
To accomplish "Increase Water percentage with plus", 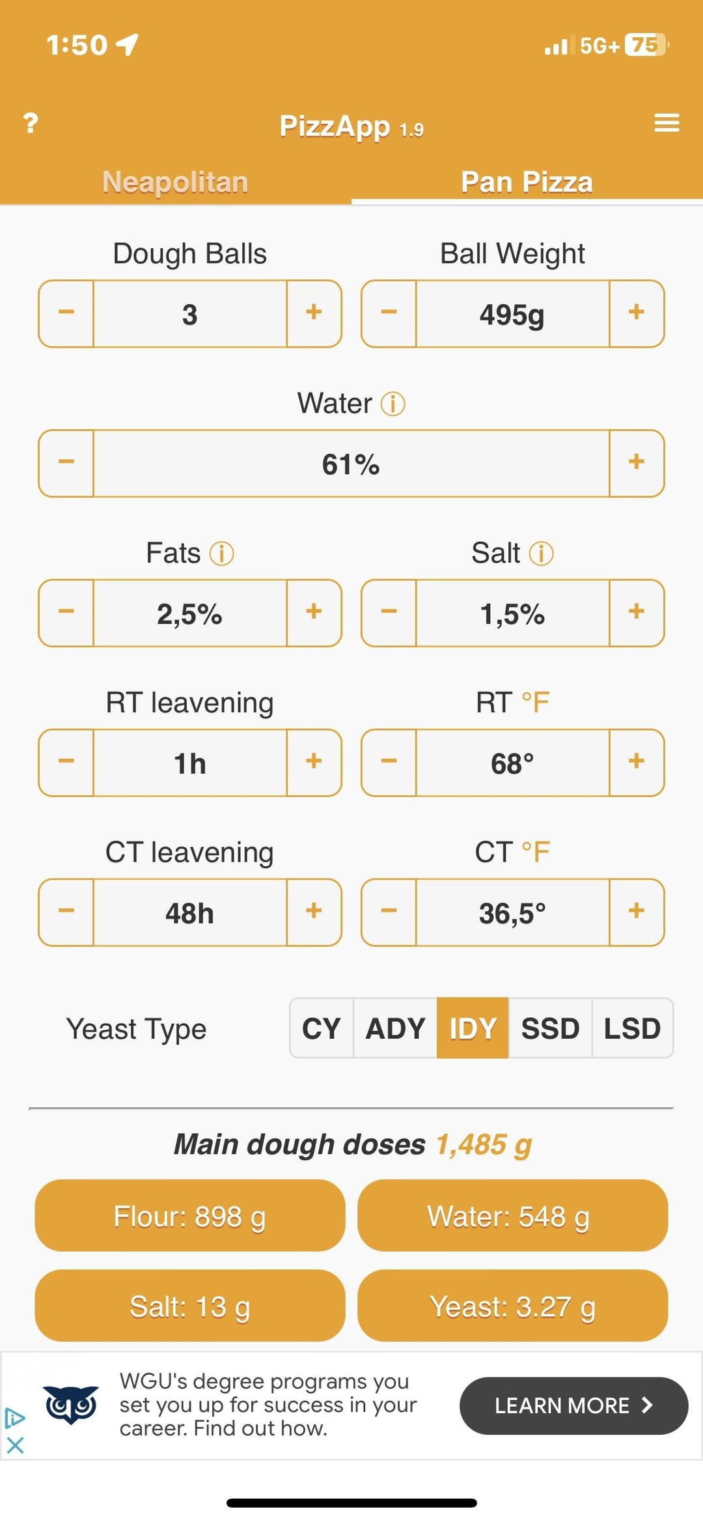I will click(636, 463).
